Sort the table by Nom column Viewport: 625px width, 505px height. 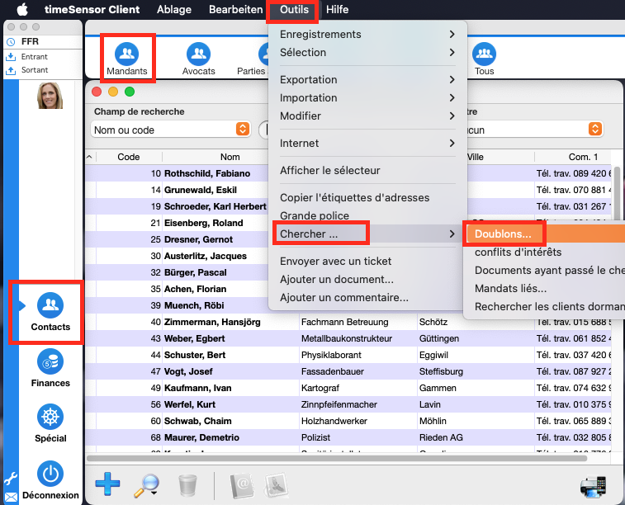coord(230,157)
